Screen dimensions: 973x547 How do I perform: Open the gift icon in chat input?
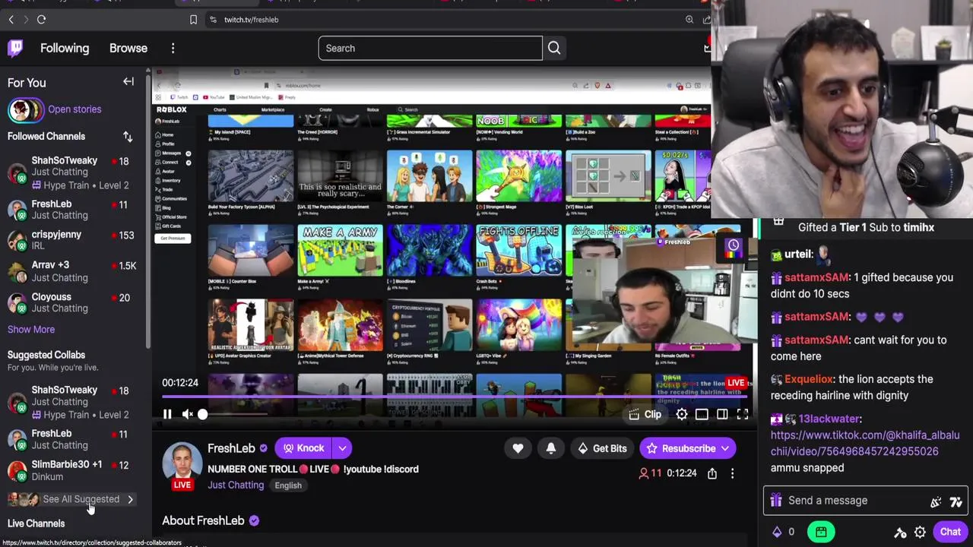[x=776, y=501]
